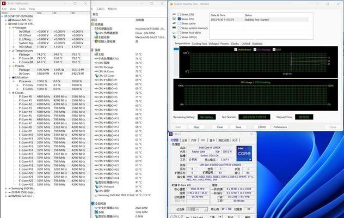Click the Clear button in Stability Test
The image size is (344, 218).
click(x=220, y=127)
